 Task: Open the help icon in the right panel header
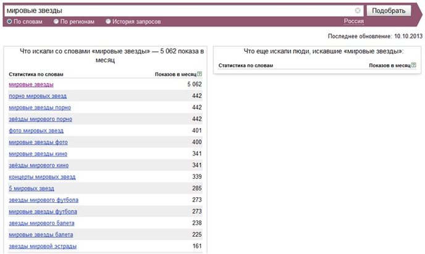tap(414, 65)
